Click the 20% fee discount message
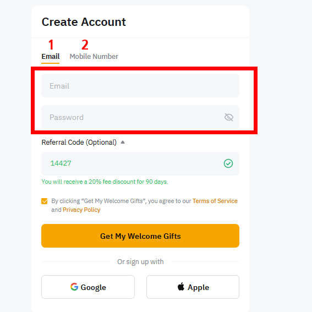This screenshot has height=312, width=312. pos(105,182)
